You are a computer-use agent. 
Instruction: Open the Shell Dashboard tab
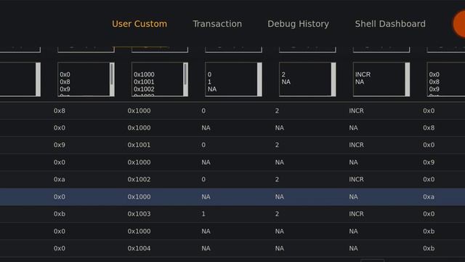point(390,24)
